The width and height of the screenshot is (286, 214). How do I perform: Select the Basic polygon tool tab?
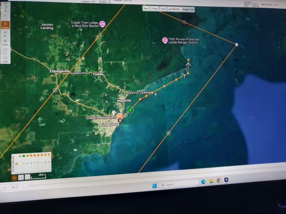click(146, 8)
